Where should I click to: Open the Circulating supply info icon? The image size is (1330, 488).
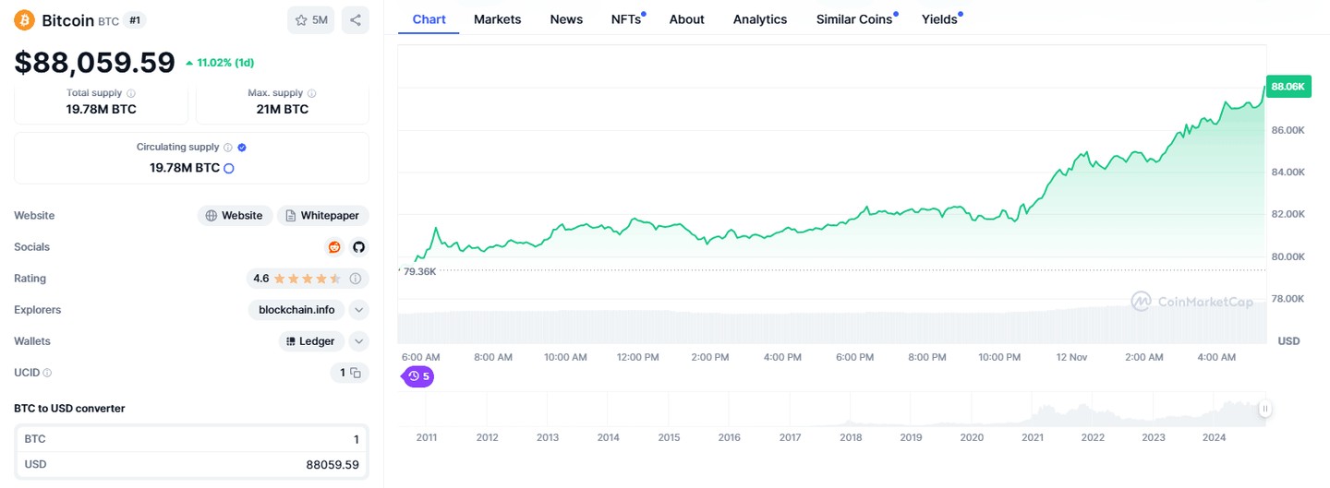coord(228,147)
